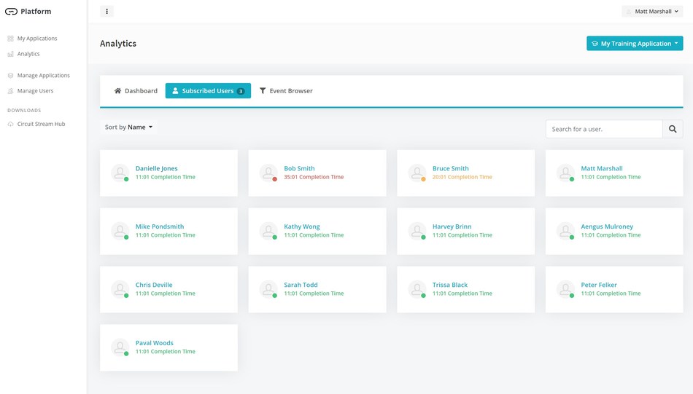Click the Circuit Stream Hub download icon
The height and width of the screenshot is (394, 693).
pyautogui.click(x=10, y=125)
